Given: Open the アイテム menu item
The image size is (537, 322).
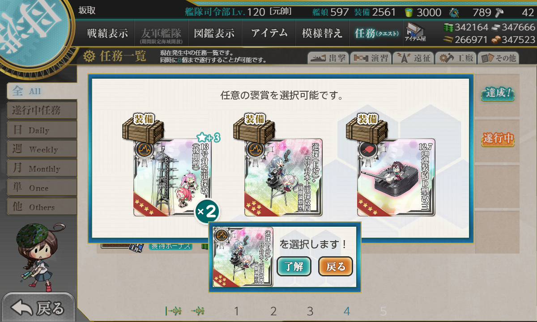Looking at the screenshot, I should coord(268,33).
